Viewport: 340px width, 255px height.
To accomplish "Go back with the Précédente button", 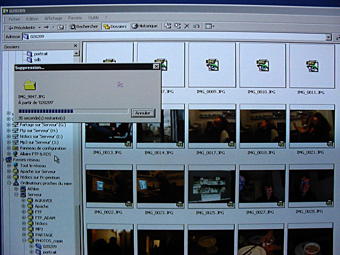I will [22, 28].
